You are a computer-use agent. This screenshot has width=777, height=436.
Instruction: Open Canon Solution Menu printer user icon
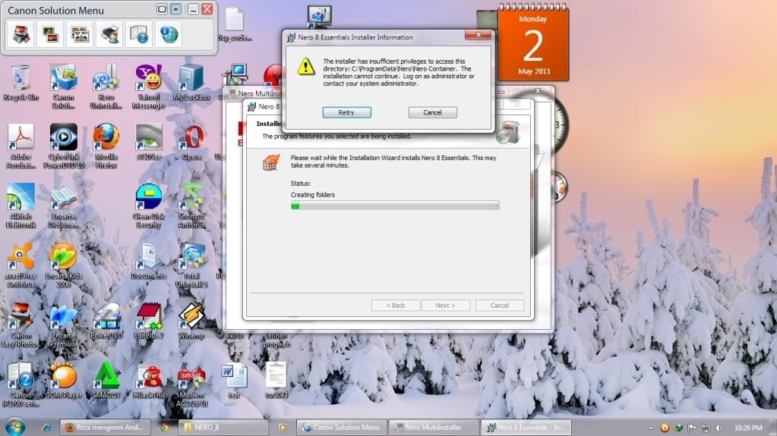(109, 35)
